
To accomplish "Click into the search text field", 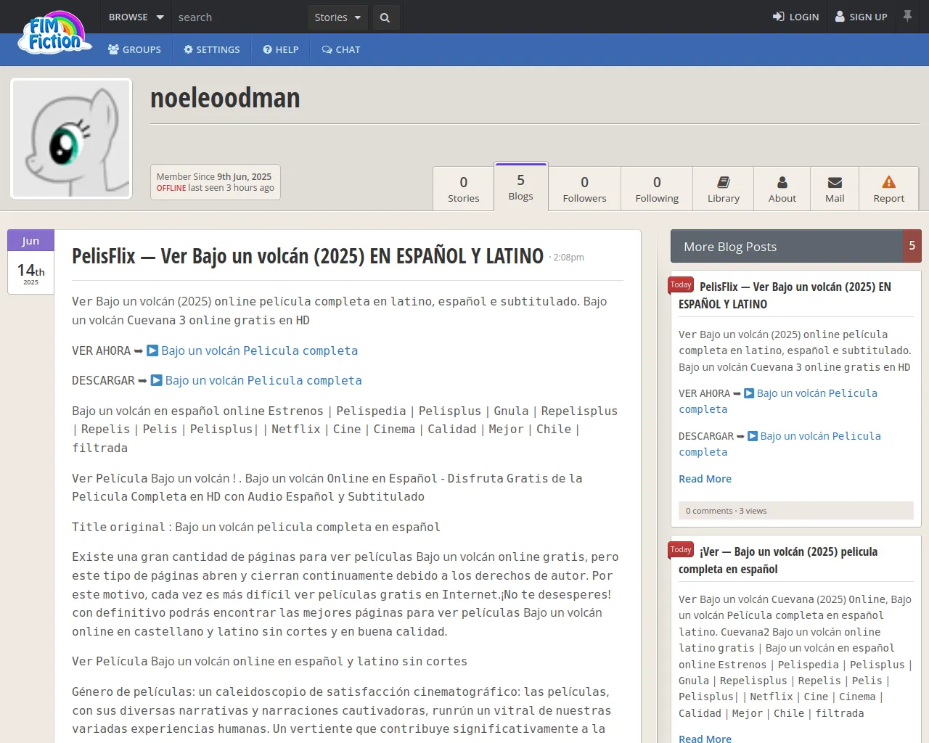I will coord(240,17).
